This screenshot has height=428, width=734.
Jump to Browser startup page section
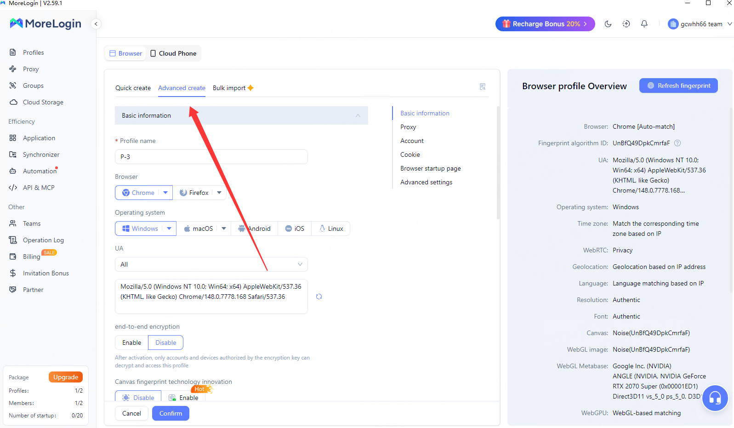coord(430,168)
